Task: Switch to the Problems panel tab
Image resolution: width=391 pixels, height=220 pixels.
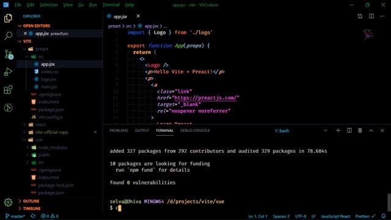Action: 119,130
